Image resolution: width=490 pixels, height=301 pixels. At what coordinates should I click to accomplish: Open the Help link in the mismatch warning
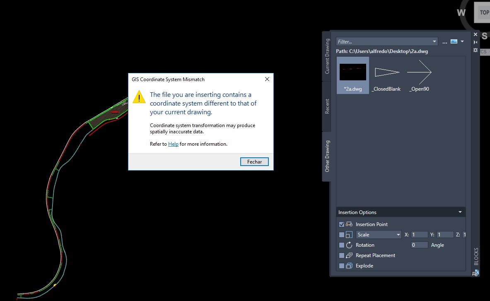coord(173,144)
